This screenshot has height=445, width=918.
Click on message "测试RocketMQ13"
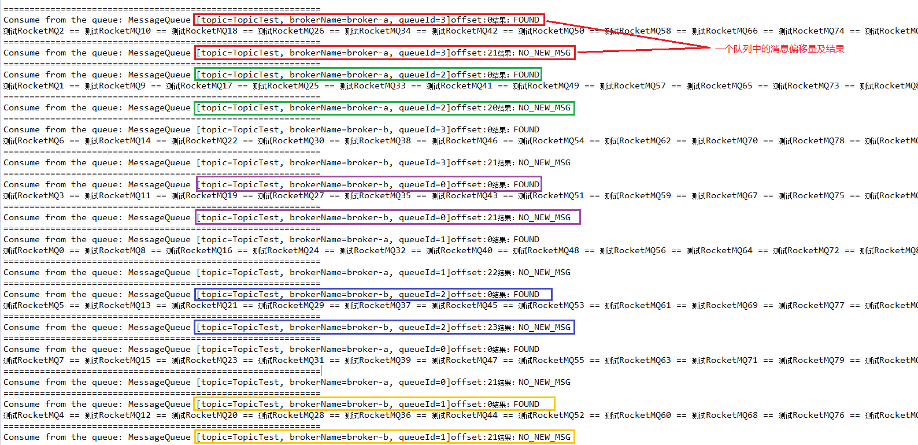tap(118, 305)
